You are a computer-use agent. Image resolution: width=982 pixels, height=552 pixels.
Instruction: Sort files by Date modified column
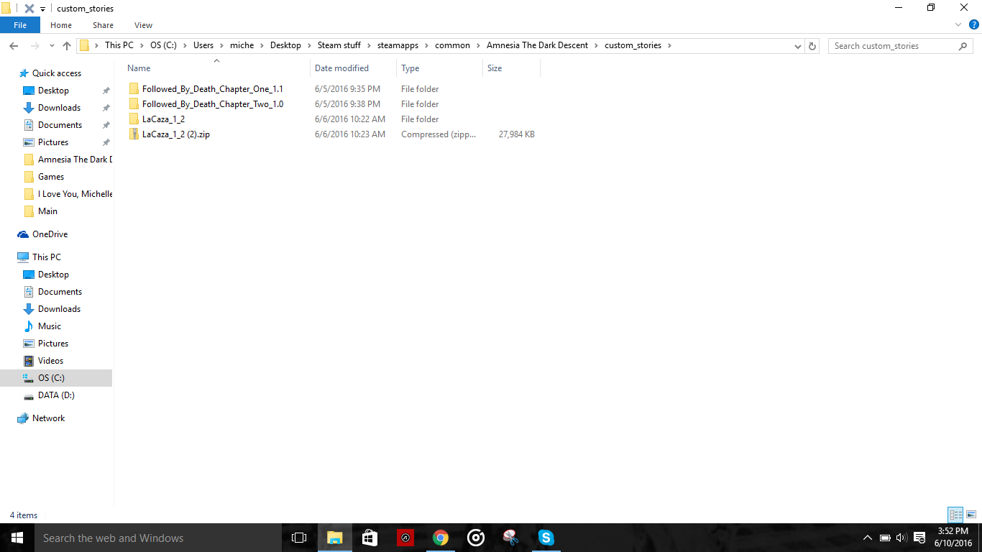[x=341, y=68]
